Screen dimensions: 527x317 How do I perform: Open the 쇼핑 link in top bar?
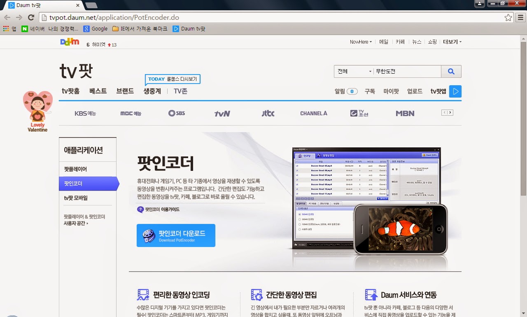[x=432, y=42]
